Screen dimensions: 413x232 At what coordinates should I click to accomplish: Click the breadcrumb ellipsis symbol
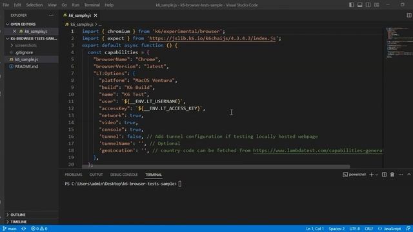pos(100,24)
